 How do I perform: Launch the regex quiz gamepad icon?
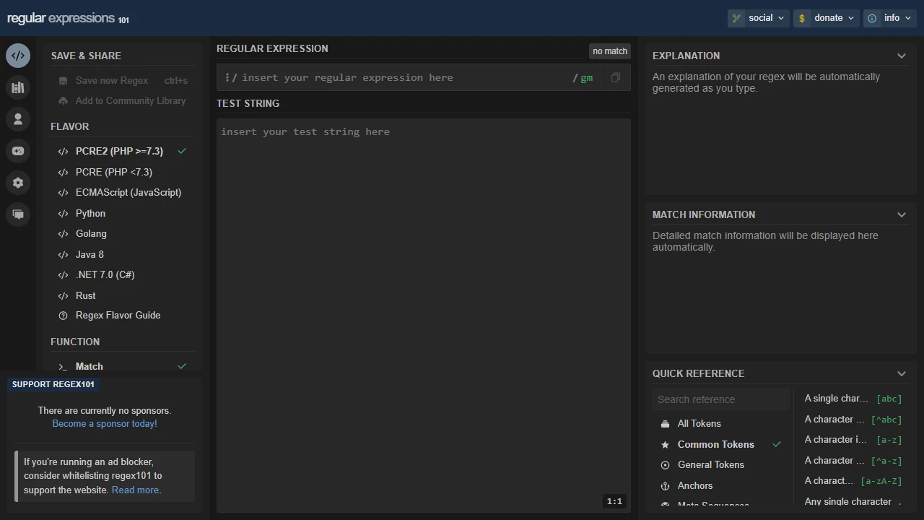(17, 150)
